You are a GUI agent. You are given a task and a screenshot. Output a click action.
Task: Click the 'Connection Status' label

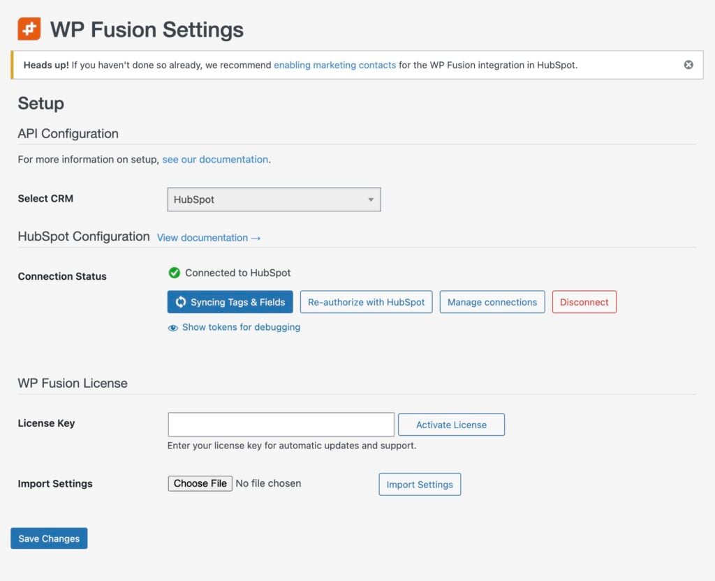(62, 276)
